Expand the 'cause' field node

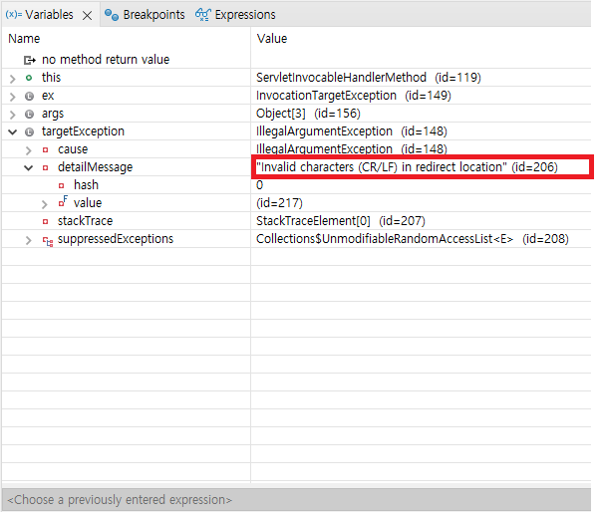pos(28,149)
